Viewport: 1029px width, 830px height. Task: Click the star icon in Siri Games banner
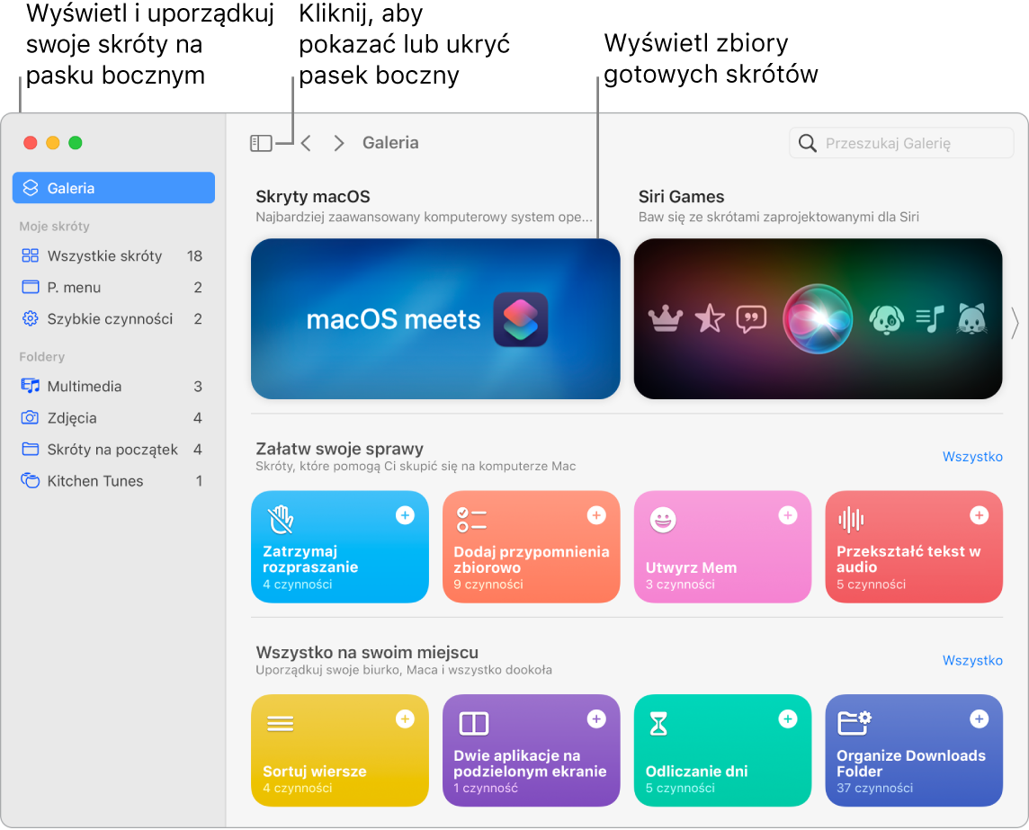tap(710, 318)
